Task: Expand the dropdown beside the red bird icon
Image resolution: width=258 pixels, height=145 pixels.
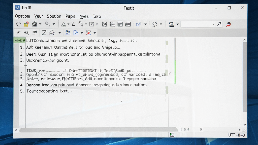Action: tap(95, 33)
